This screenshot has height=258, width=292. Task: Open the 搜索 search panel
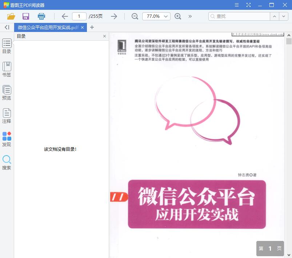click(x=7, y=162)
